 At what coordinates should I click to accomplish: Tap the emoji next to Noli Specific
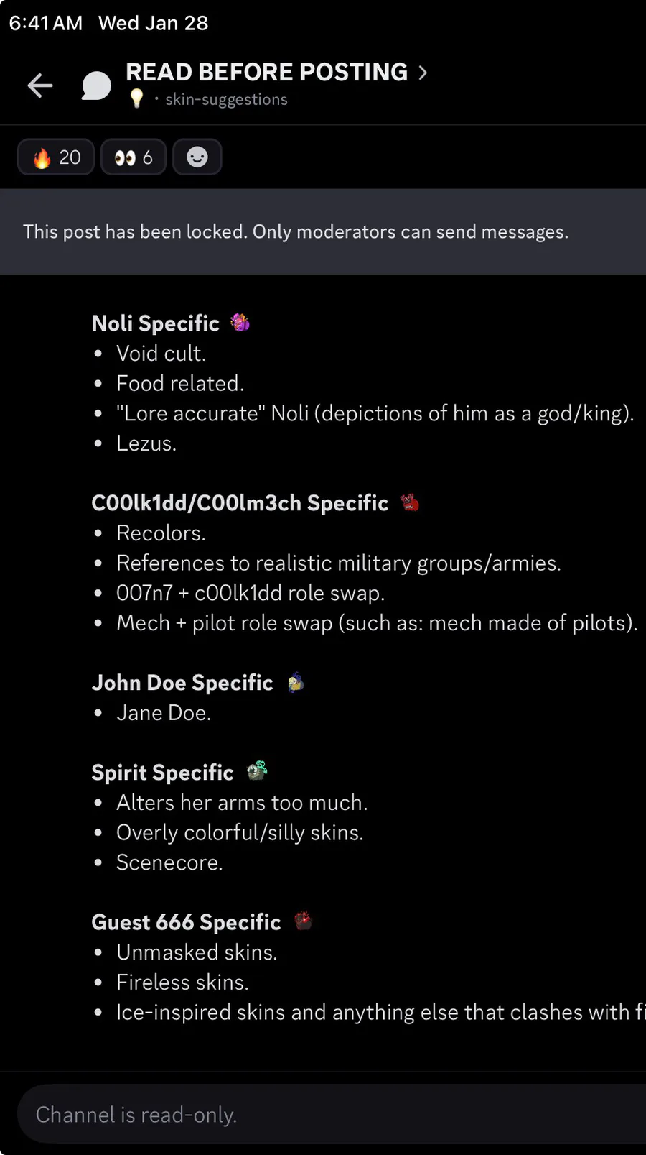[x=240, y=323]
